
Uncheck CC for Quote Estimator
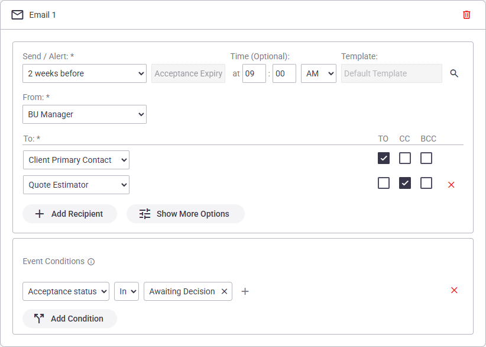[x=405, y=183]
